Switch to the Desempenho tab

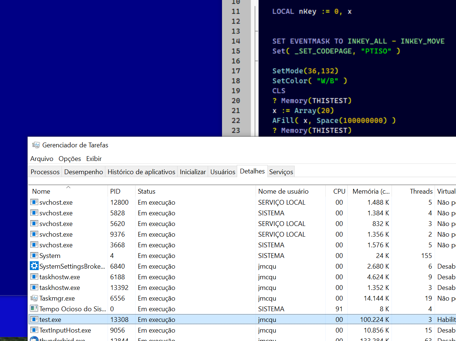tap(84, 172)
